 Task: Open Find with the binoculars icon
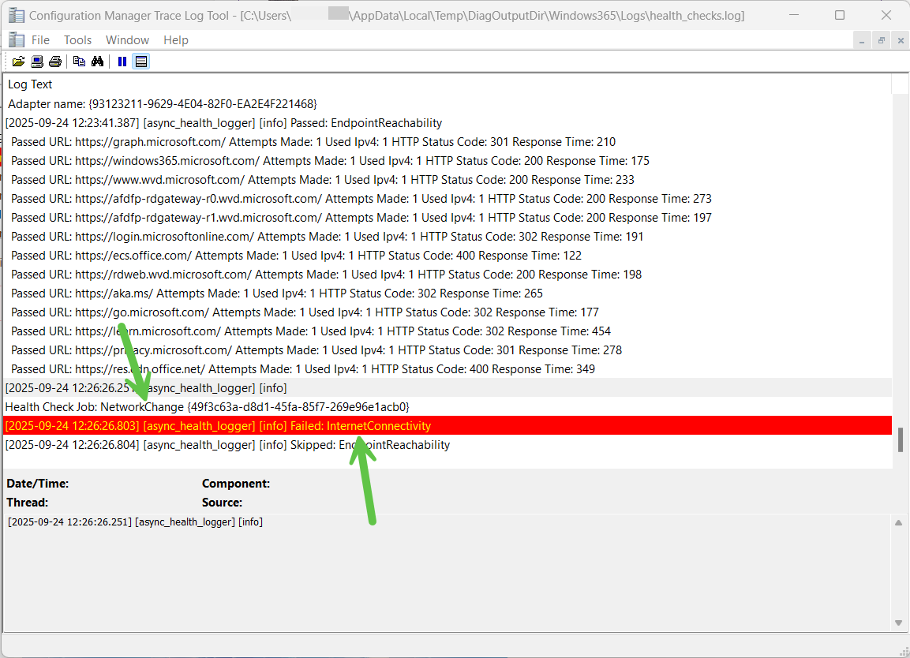pos(98,62)
